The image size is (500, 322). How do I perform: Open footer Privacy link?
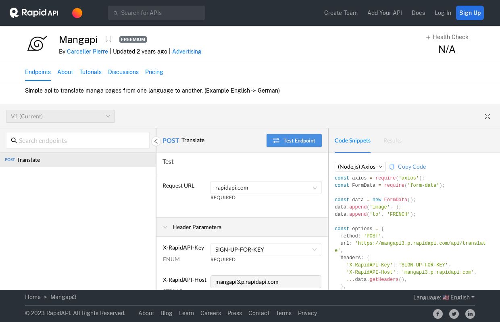[307, 313]
